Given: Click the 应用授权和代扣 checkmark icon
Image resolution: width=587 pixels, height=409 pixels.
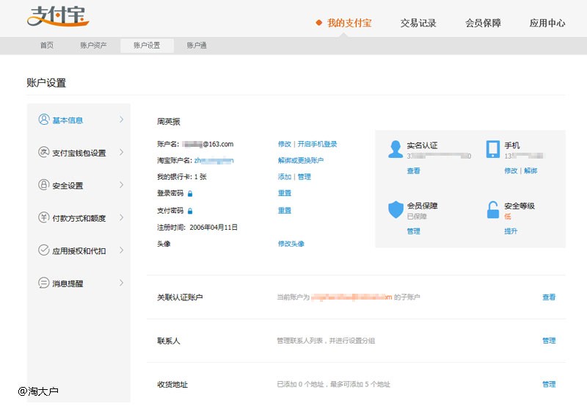Looking at the screenshot, I should pyautogui.click(x=44, y=250).
